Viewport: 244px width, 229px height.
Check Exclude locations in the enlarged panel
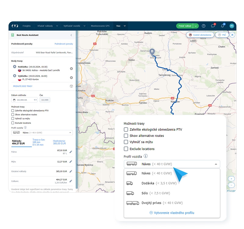point(126,149)
